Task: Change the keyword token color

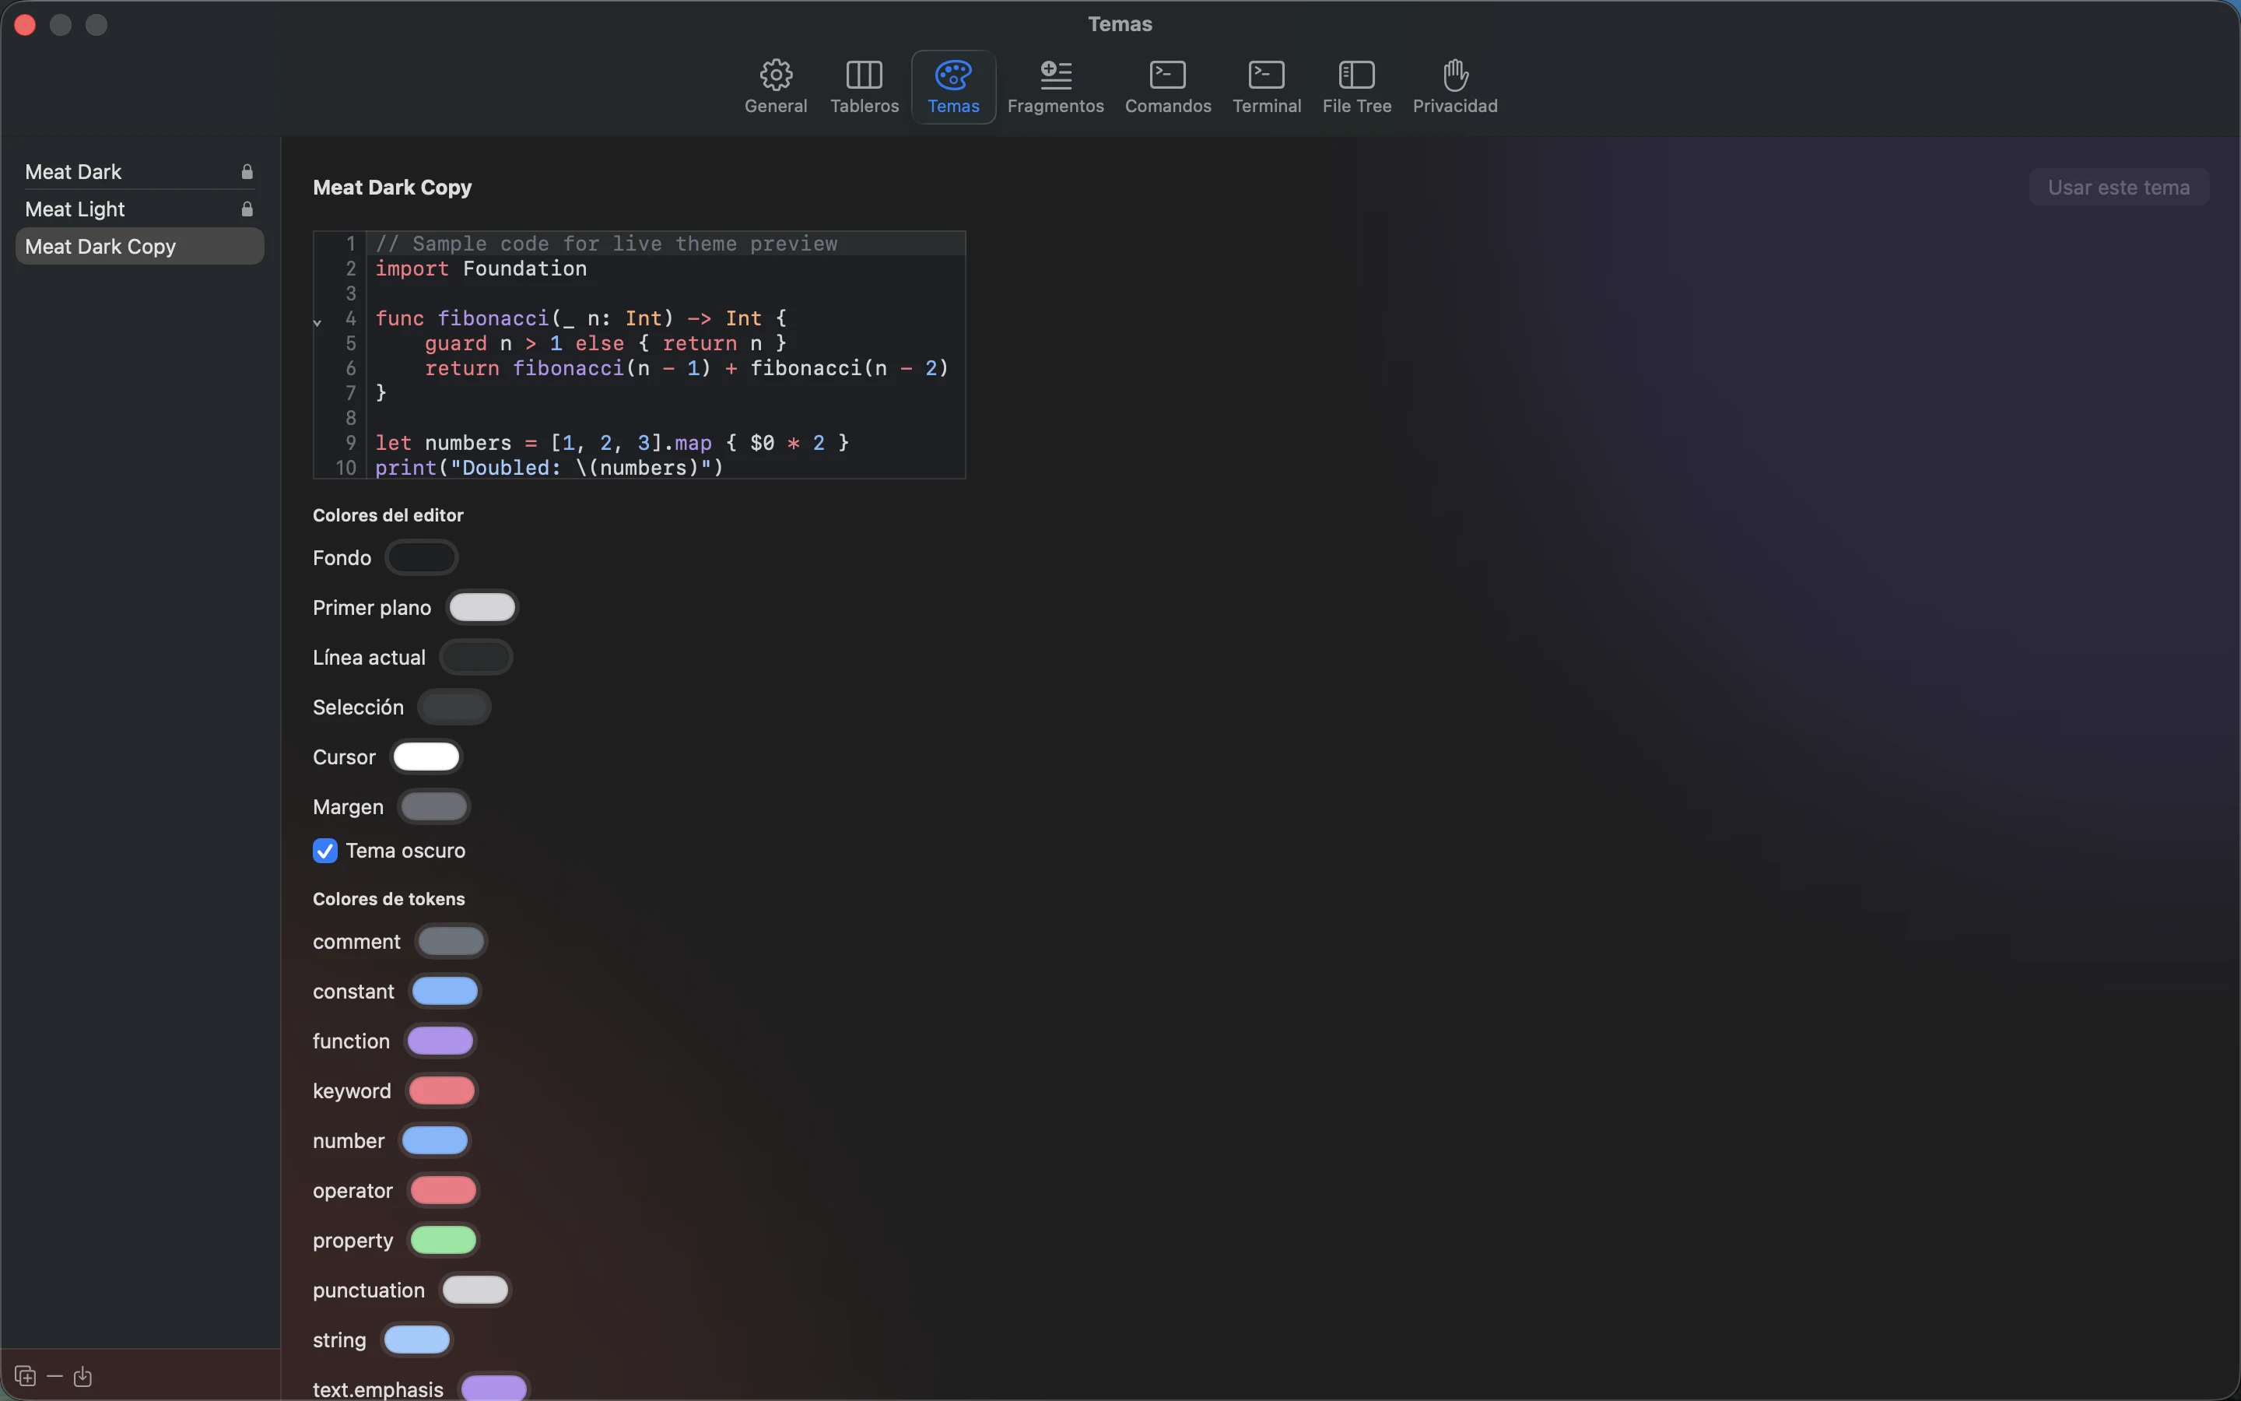Action: [442, 1091]
